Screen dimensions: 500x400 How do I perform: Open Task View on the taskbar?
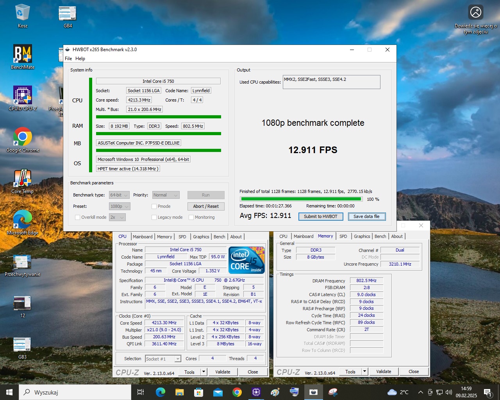coord(141,392)
